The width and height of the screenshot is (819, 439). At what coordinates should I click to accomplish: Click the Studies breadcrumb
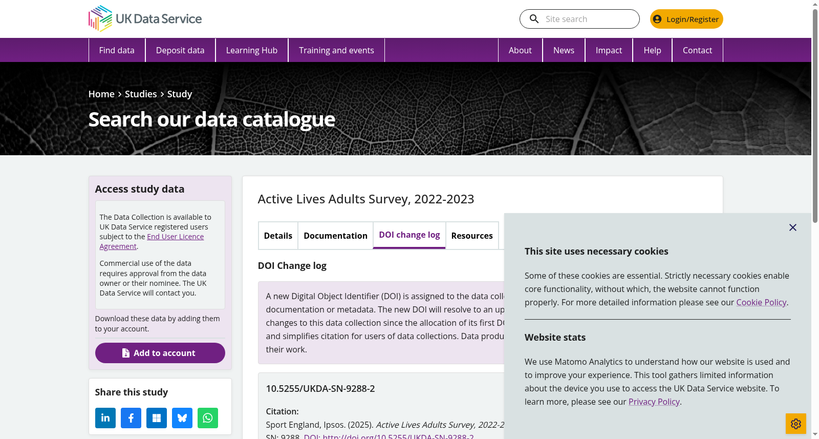(141, 94)
